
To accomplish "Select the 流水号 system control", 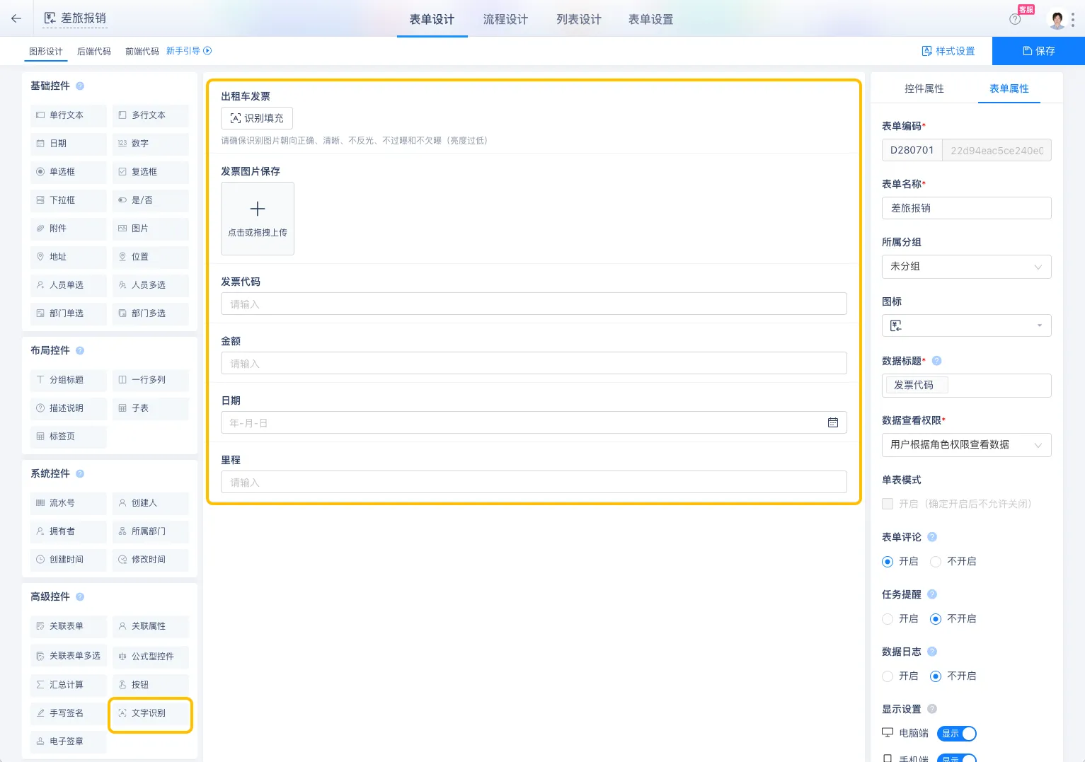I will pyautogui.click(x=69, y=503).
